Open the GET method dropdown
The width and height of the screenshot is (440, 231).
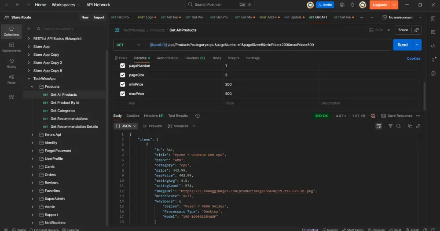(x=128, y=45)
